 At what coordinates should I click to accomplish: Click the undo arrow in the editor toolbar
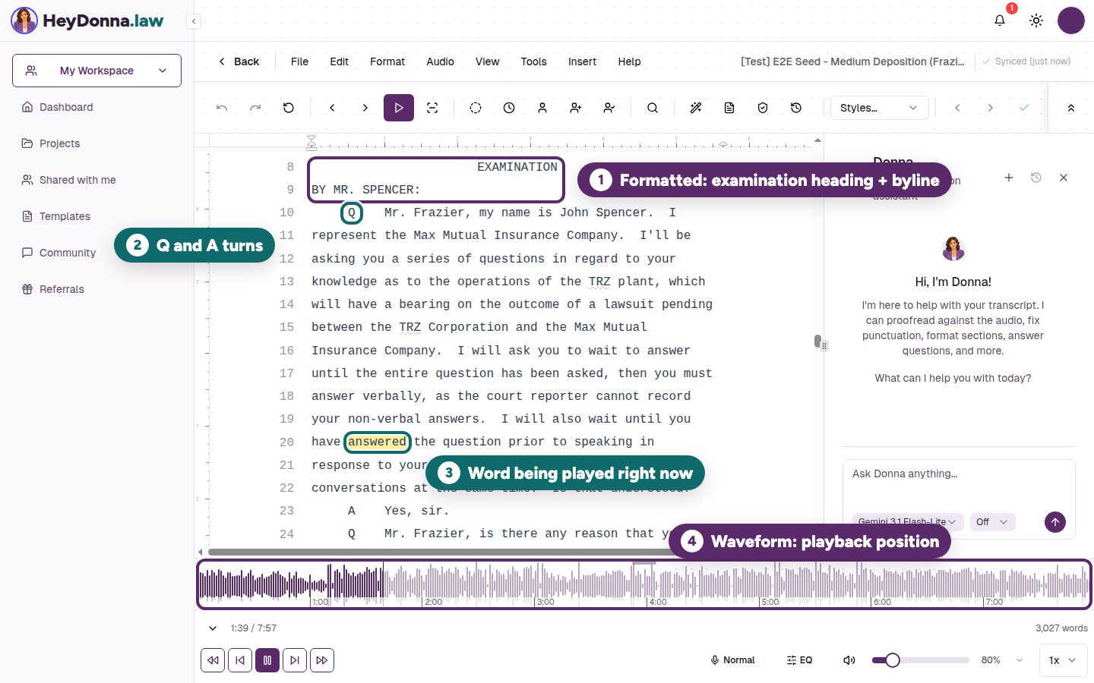pos(222,108)
